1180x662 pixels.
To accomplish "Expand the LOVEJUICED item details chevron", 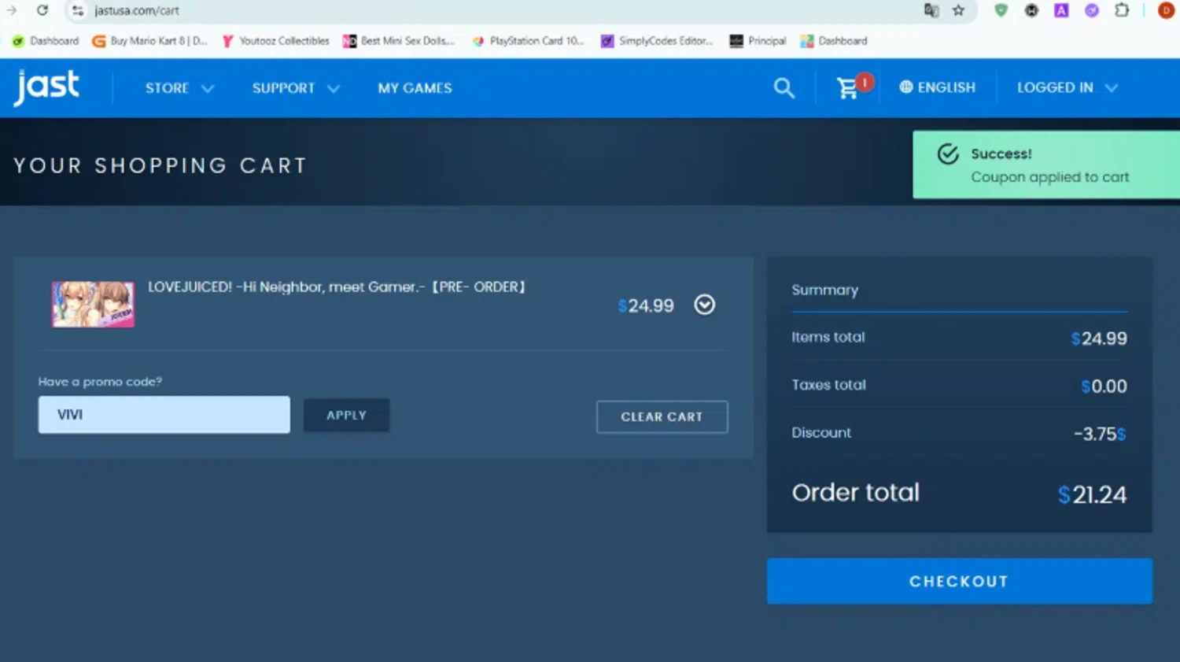I will click(705, 305).
